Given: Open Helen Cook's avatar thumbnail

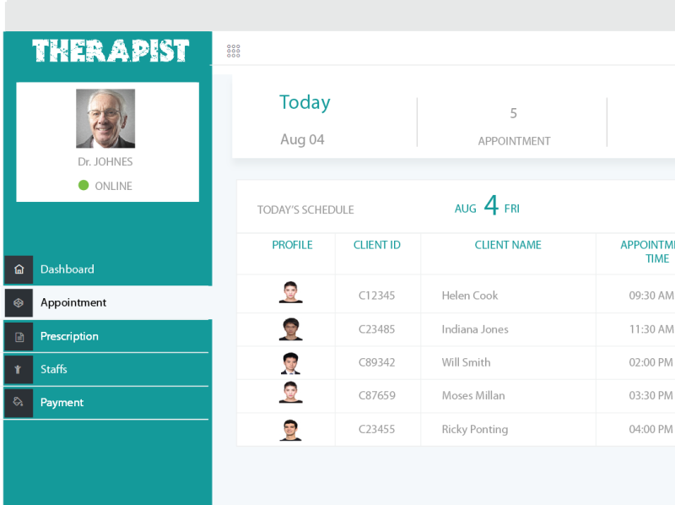Looking at the screenshot, I should [x=292, y=296].
